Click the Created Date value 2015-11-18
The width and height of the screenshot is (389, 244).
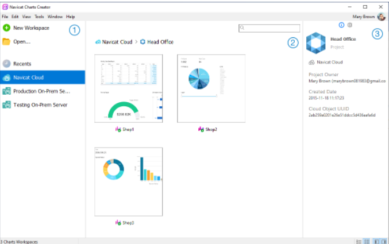coord(326,98)
